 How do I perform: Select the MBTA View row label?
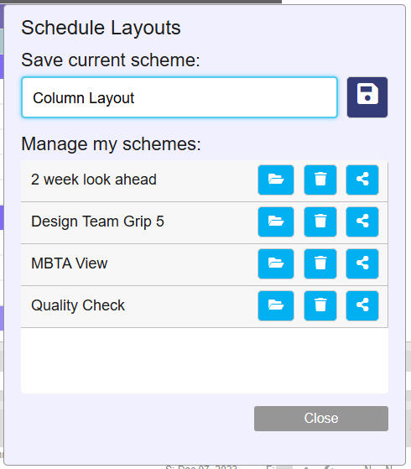click(x=69, y=263)
